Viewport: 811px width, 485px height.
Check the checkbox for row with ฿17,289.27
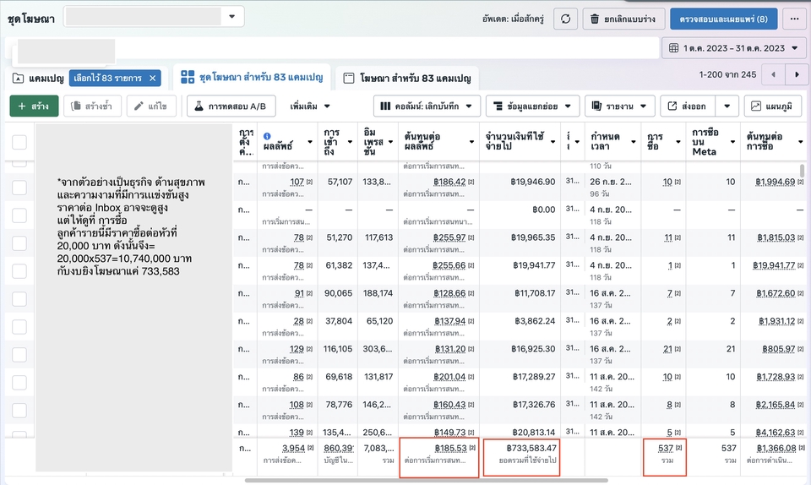[x=19, y=383]
